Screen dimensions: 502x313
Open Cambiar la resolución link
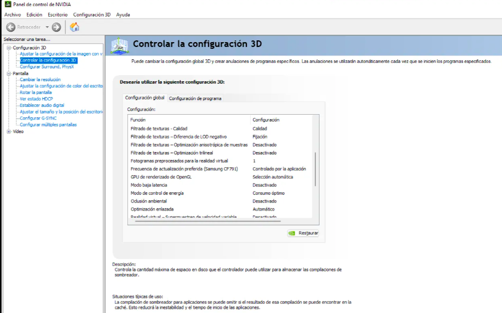(40, 79)
